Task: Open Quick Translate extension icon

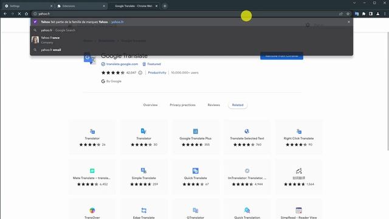Action: click(x=196, y=170)
